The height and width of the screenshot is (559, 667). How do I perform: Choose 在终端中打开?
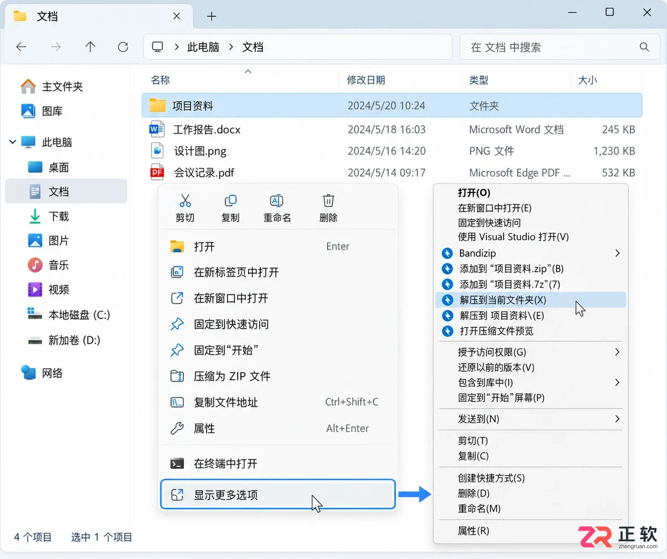pyautogui.click(x=278, y=463)
